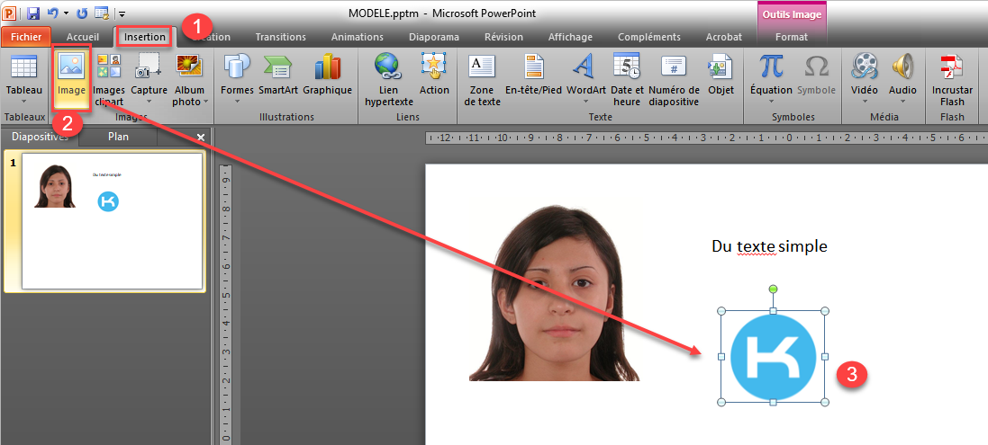Insert a Graphique chart
Viewport: 988px width, 445px height.
tap(327, 76)
